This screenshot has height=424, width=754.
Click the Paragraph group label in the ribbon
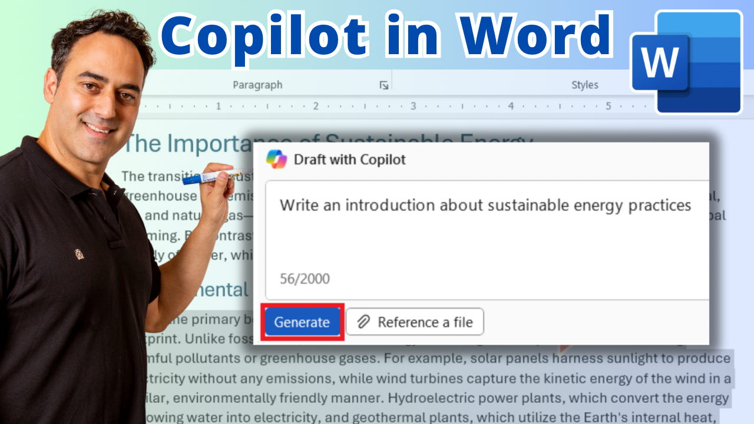coord(257,85)
